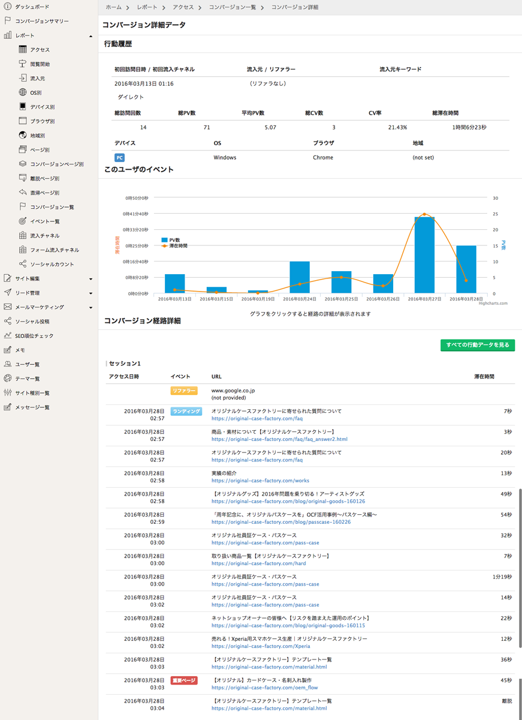The width and height of the screenshot is (522, 720).
Task: Click the SEO順位チェック chart icon
Action: coord(8,336)
